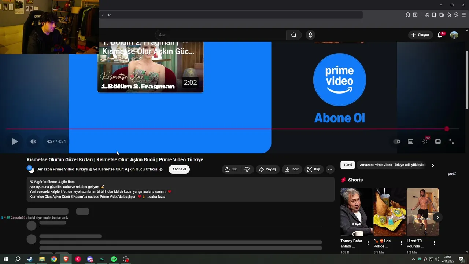Open Brave media playlist music icon

tap(427, 15)
